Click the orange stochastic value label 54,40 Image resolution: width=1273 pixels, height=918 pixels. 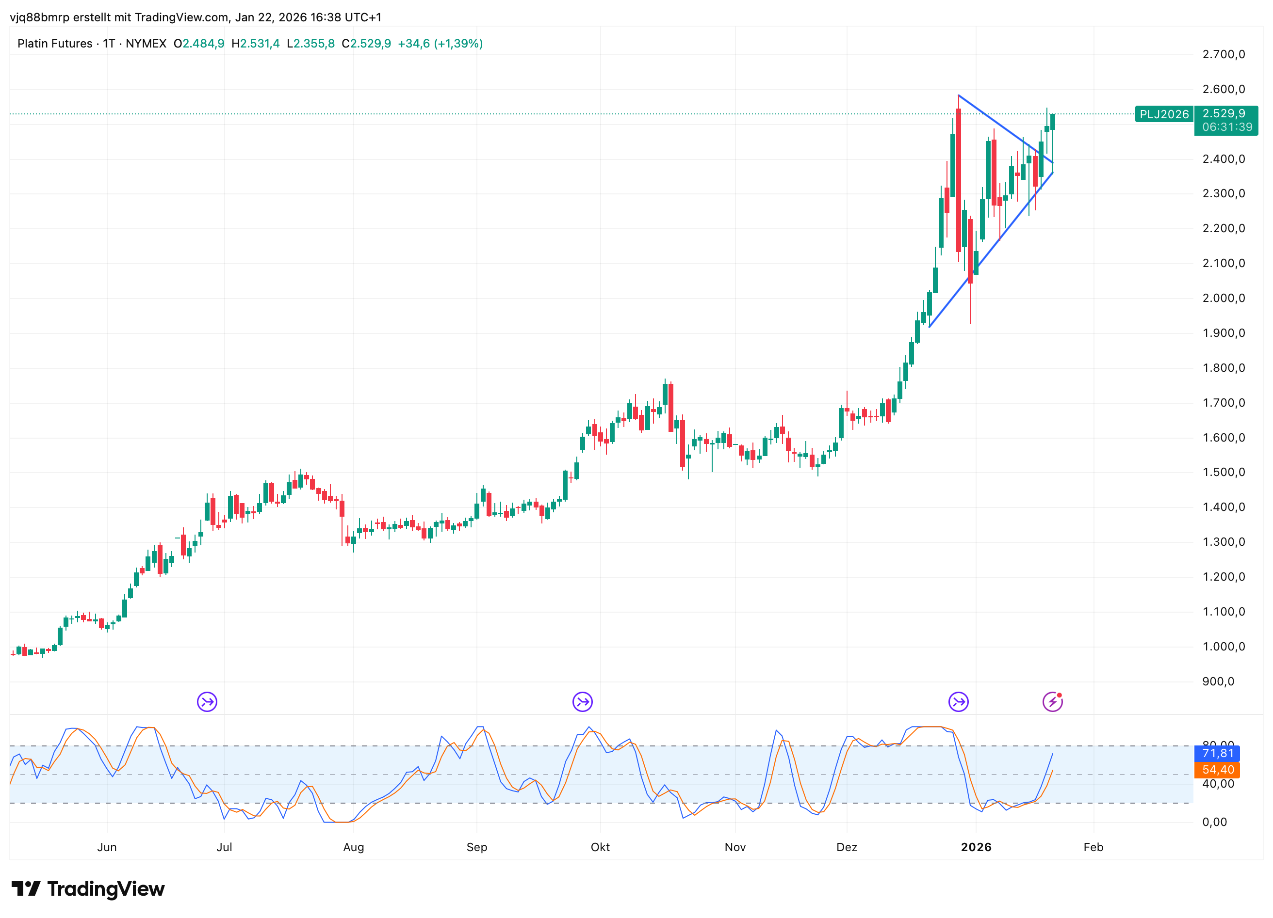[x=1217, y=770]
